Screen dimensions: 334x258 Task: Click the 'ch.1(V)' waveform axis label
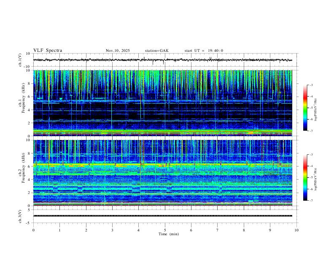[x=20, y=60]
